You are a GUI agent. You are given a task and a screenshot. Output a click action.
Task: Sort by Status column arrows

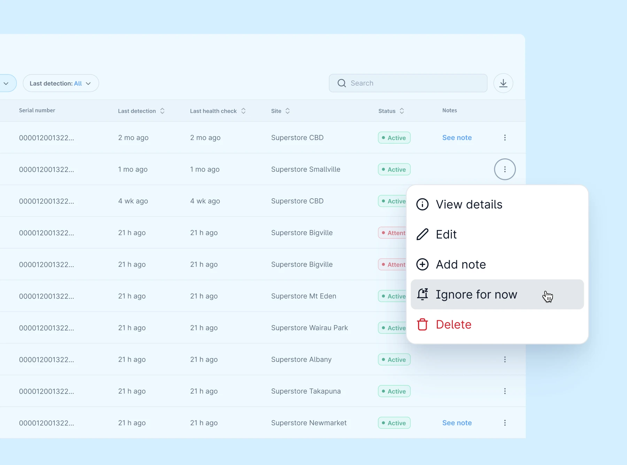tap(402, 111)
